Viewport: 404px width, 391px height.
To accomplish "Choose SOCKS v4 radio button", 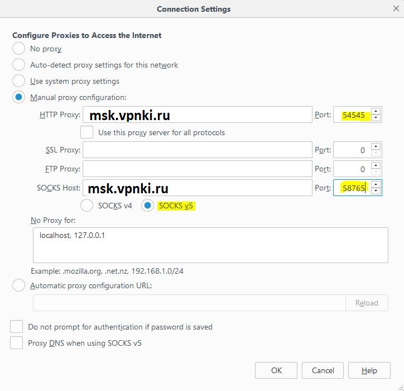I will tap(86, 206).
